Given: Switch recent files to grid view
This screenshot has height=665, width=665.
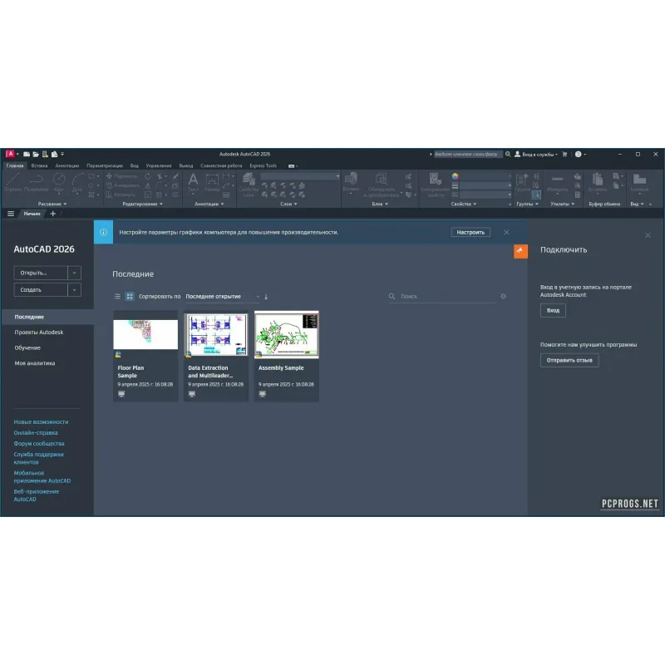Looking at the screenshot, I should [x=130, y=296].
